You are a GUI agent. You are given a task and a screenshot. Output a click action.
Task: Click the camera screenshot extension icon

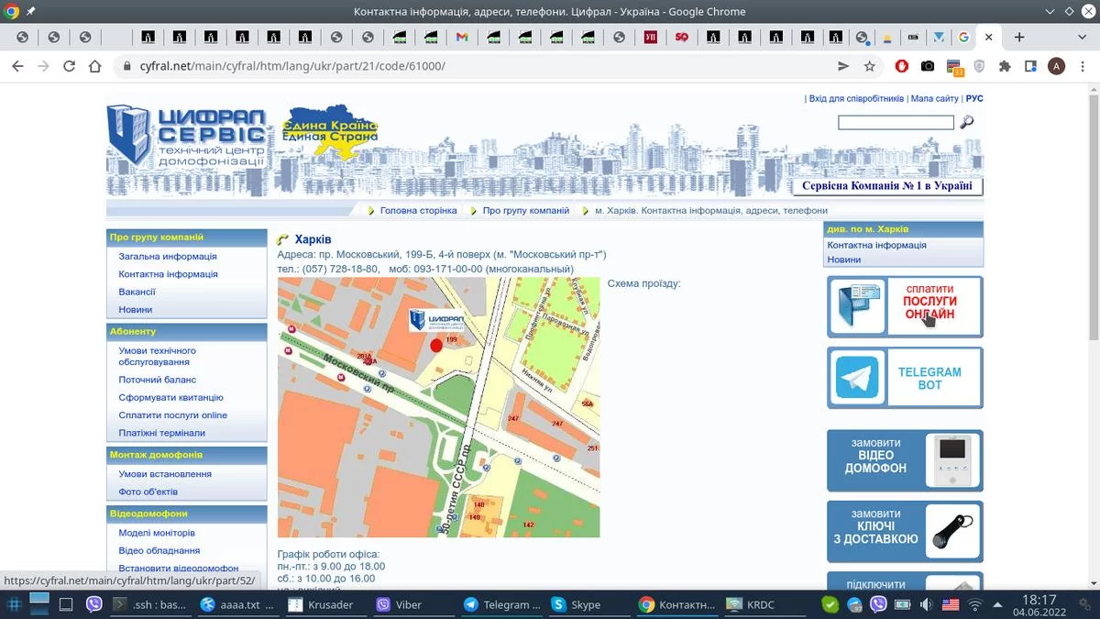click(x=928, y=66)
